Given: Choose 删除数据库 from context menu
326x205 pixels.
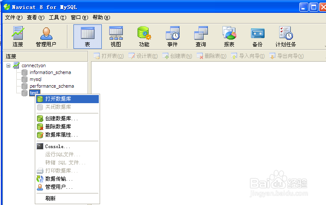Looking at the screenshot, I should [x=67, y=127].
